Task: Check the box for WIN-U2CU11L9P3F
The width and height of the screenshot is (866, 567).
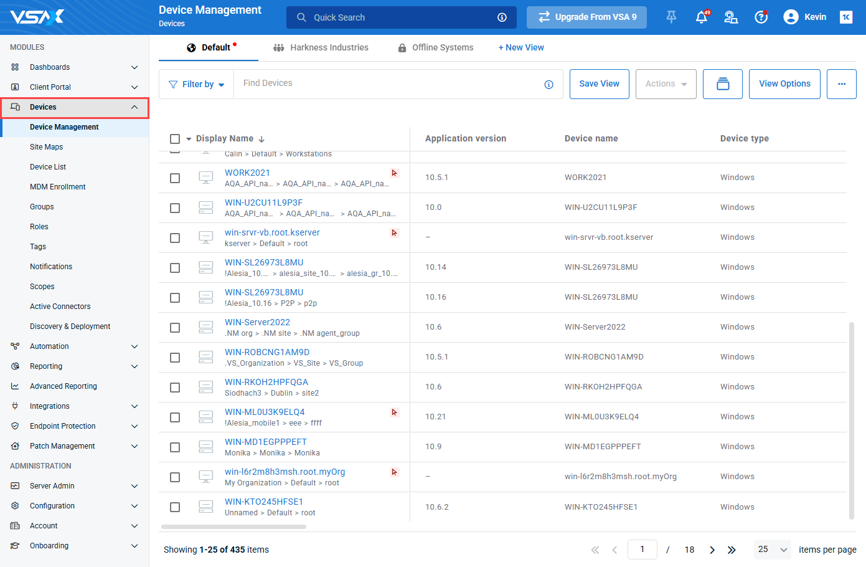Action: [x=175, y=208]
